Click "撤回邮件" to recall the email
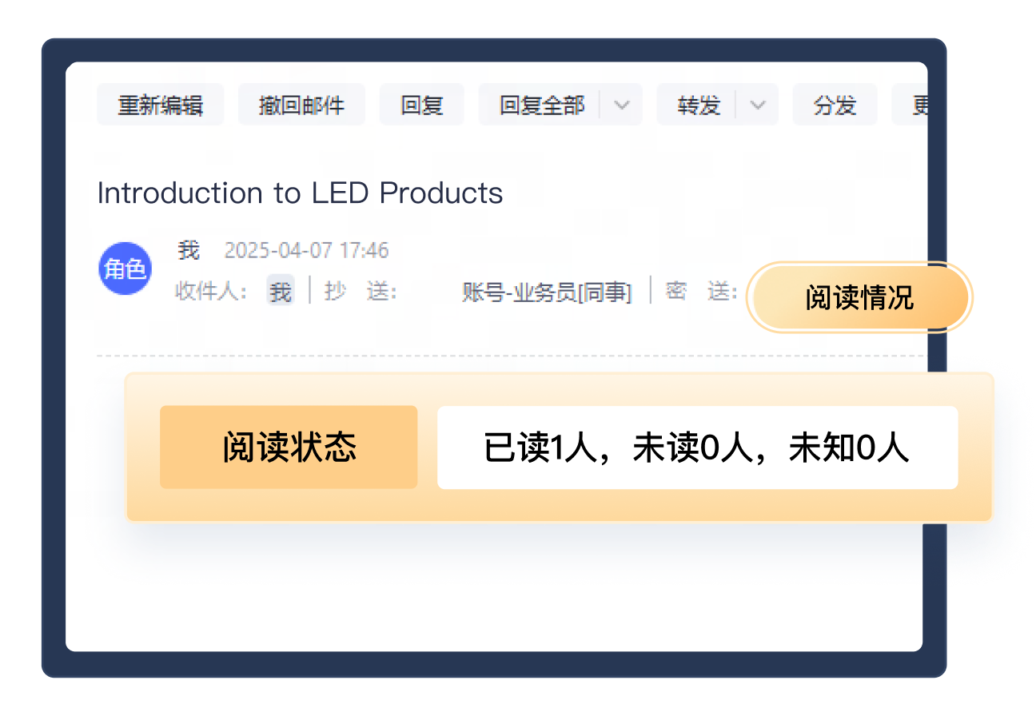Viewport: 1036px width, 716px height. coord(301,105)
